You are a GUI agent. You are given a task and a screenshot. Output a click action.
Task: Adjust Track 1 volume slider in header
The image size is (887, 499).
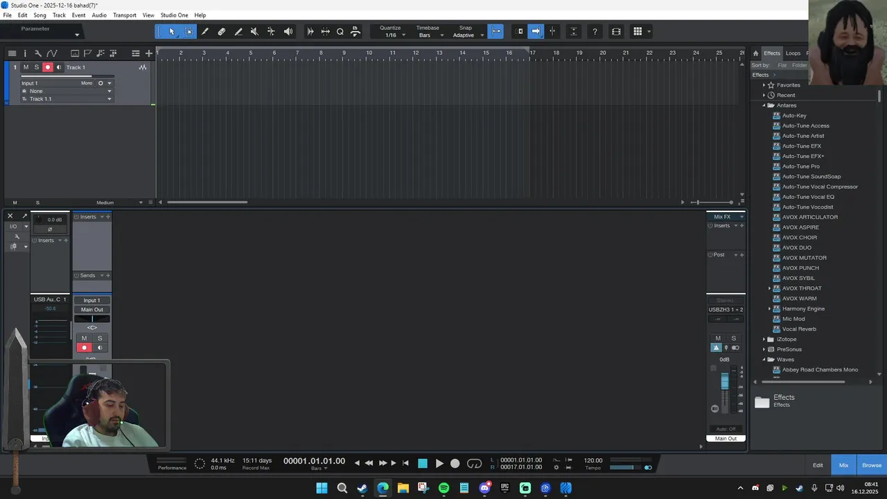pos(67,76)
